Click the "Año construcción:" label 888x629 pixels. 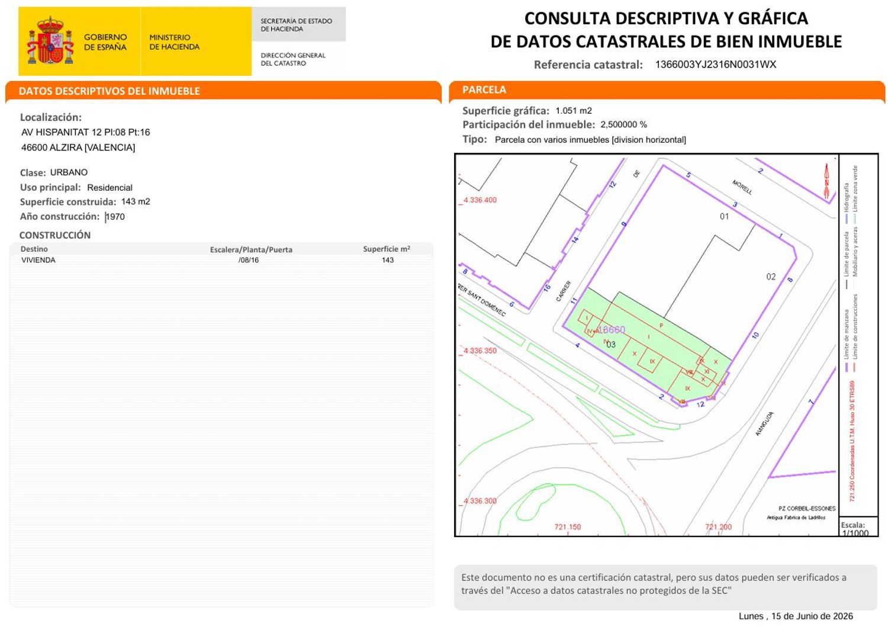coord(60,217)
